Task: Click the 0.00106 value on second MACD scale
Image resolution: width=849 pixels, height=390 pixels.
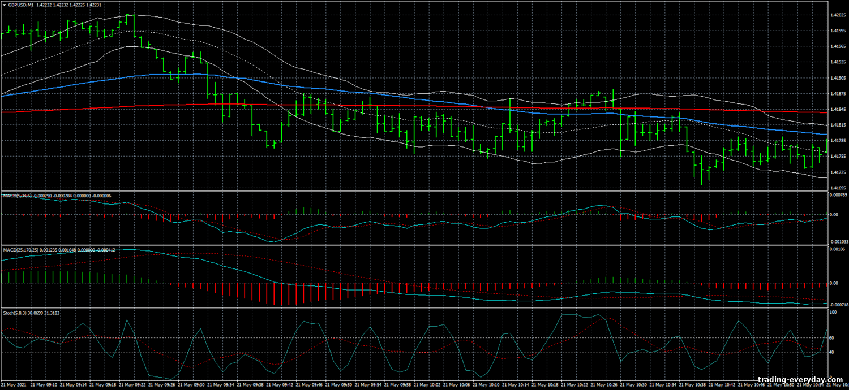Action: [x=837, y=249]
